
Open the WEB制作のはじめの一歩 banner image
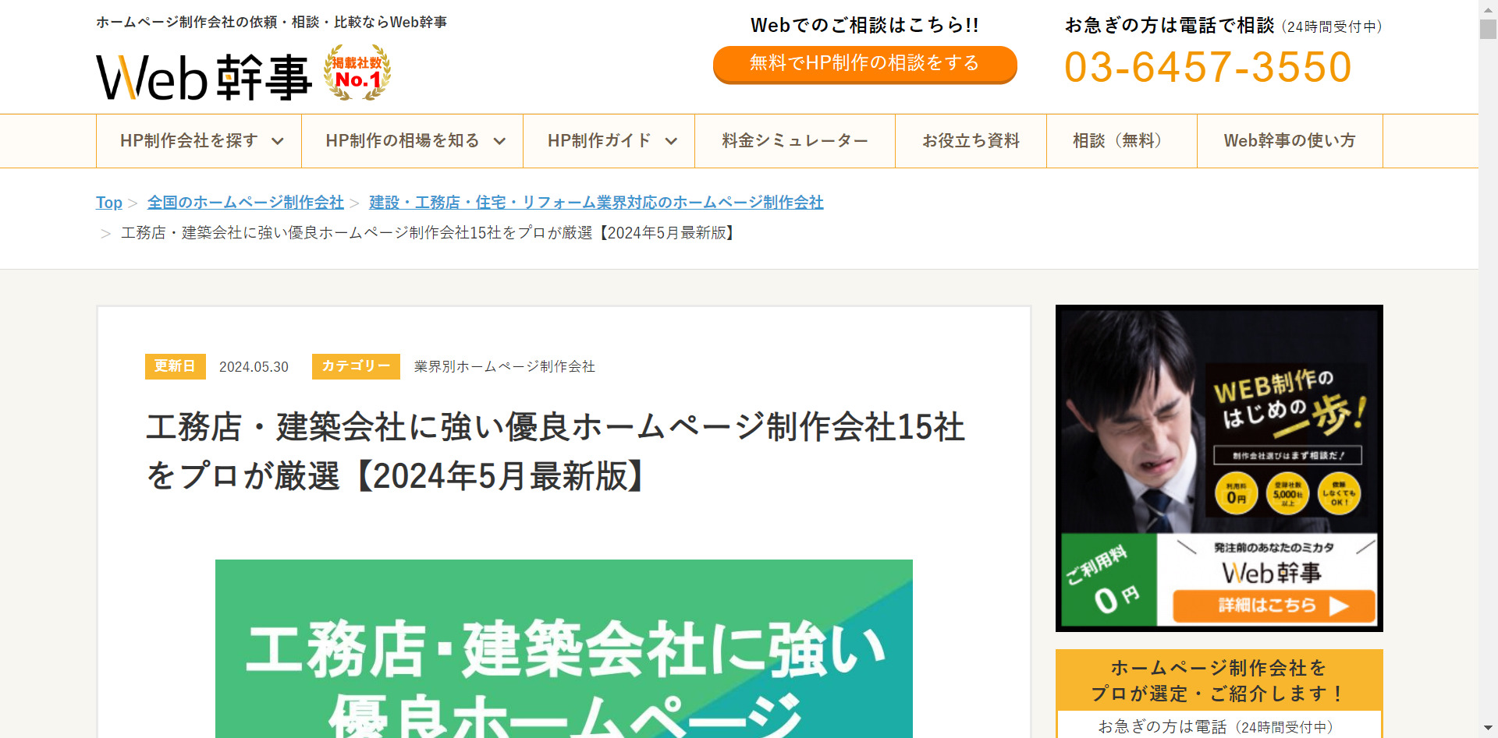click(1219, 468)
